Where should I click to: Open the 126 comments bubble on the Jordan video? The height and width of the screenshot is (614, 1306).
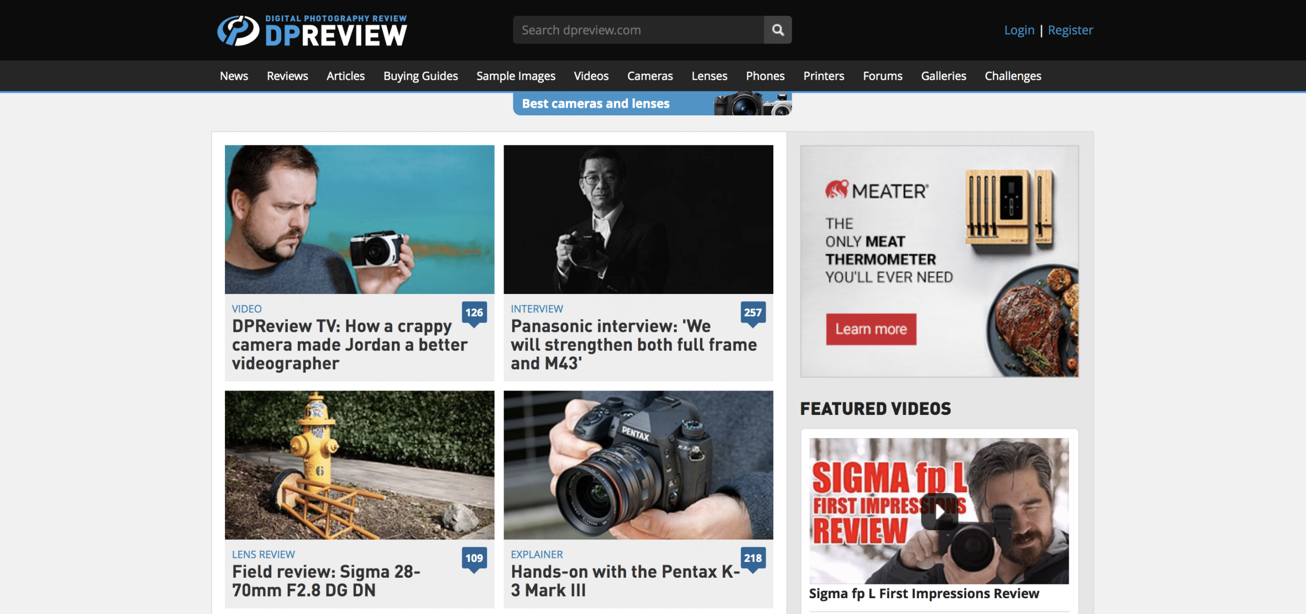tap(474, 313)
